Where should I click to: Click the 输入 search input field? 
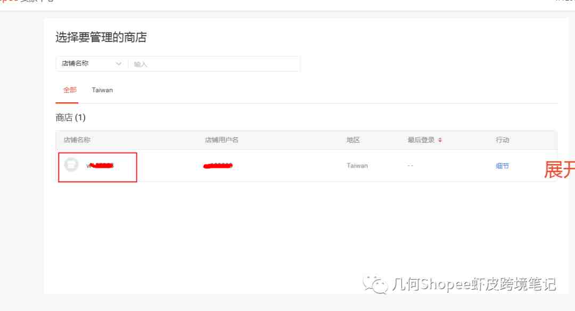click(214, 64)
